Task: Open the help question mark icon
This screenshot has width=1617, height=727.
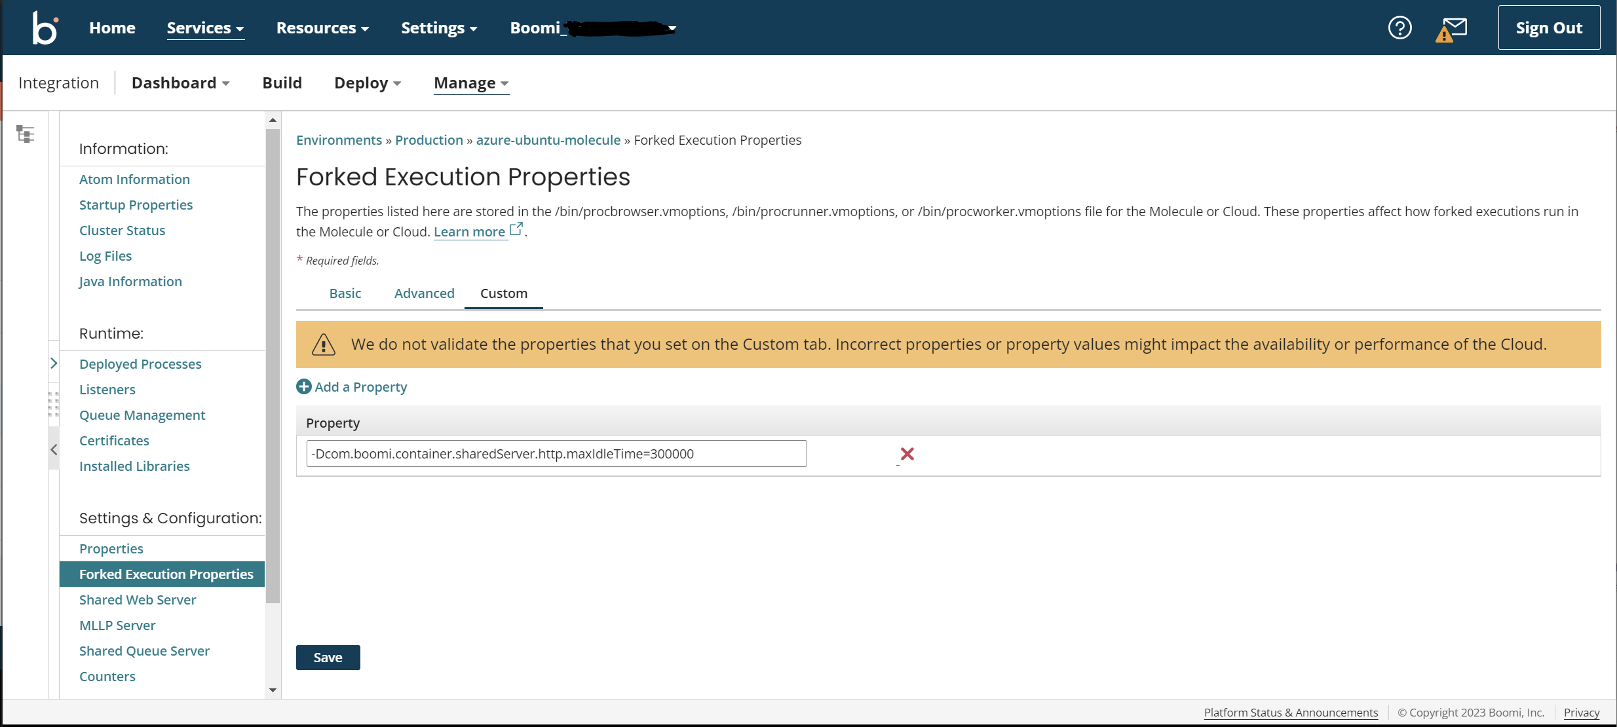Action: coord(1399,28)
